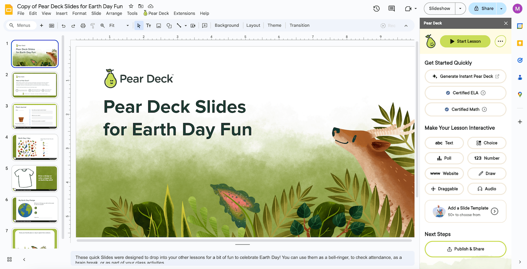Open Google Tasks side panel icon
527x269 pixels.
[x=520, y=60]
